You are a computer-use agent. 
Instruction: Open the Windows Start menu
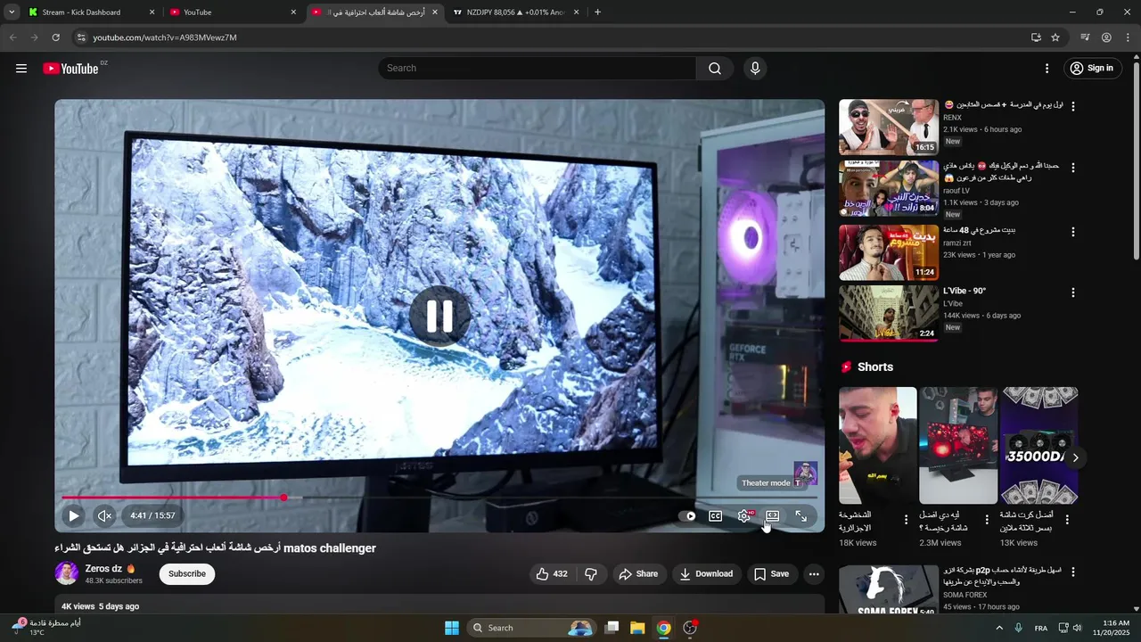pos(452,628)
